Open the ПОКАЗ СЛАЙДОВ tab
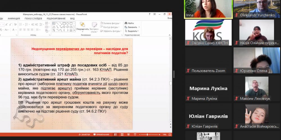The width and height of the screenshot is (281, 140). point(33,18)
